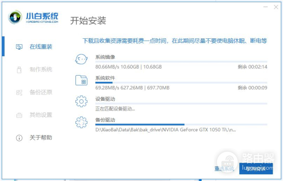Screen dimensions: 283x181
Task: Click the 正在匹配设备驱动 status text
Action: pyautogui.click(x=115, y=109)
